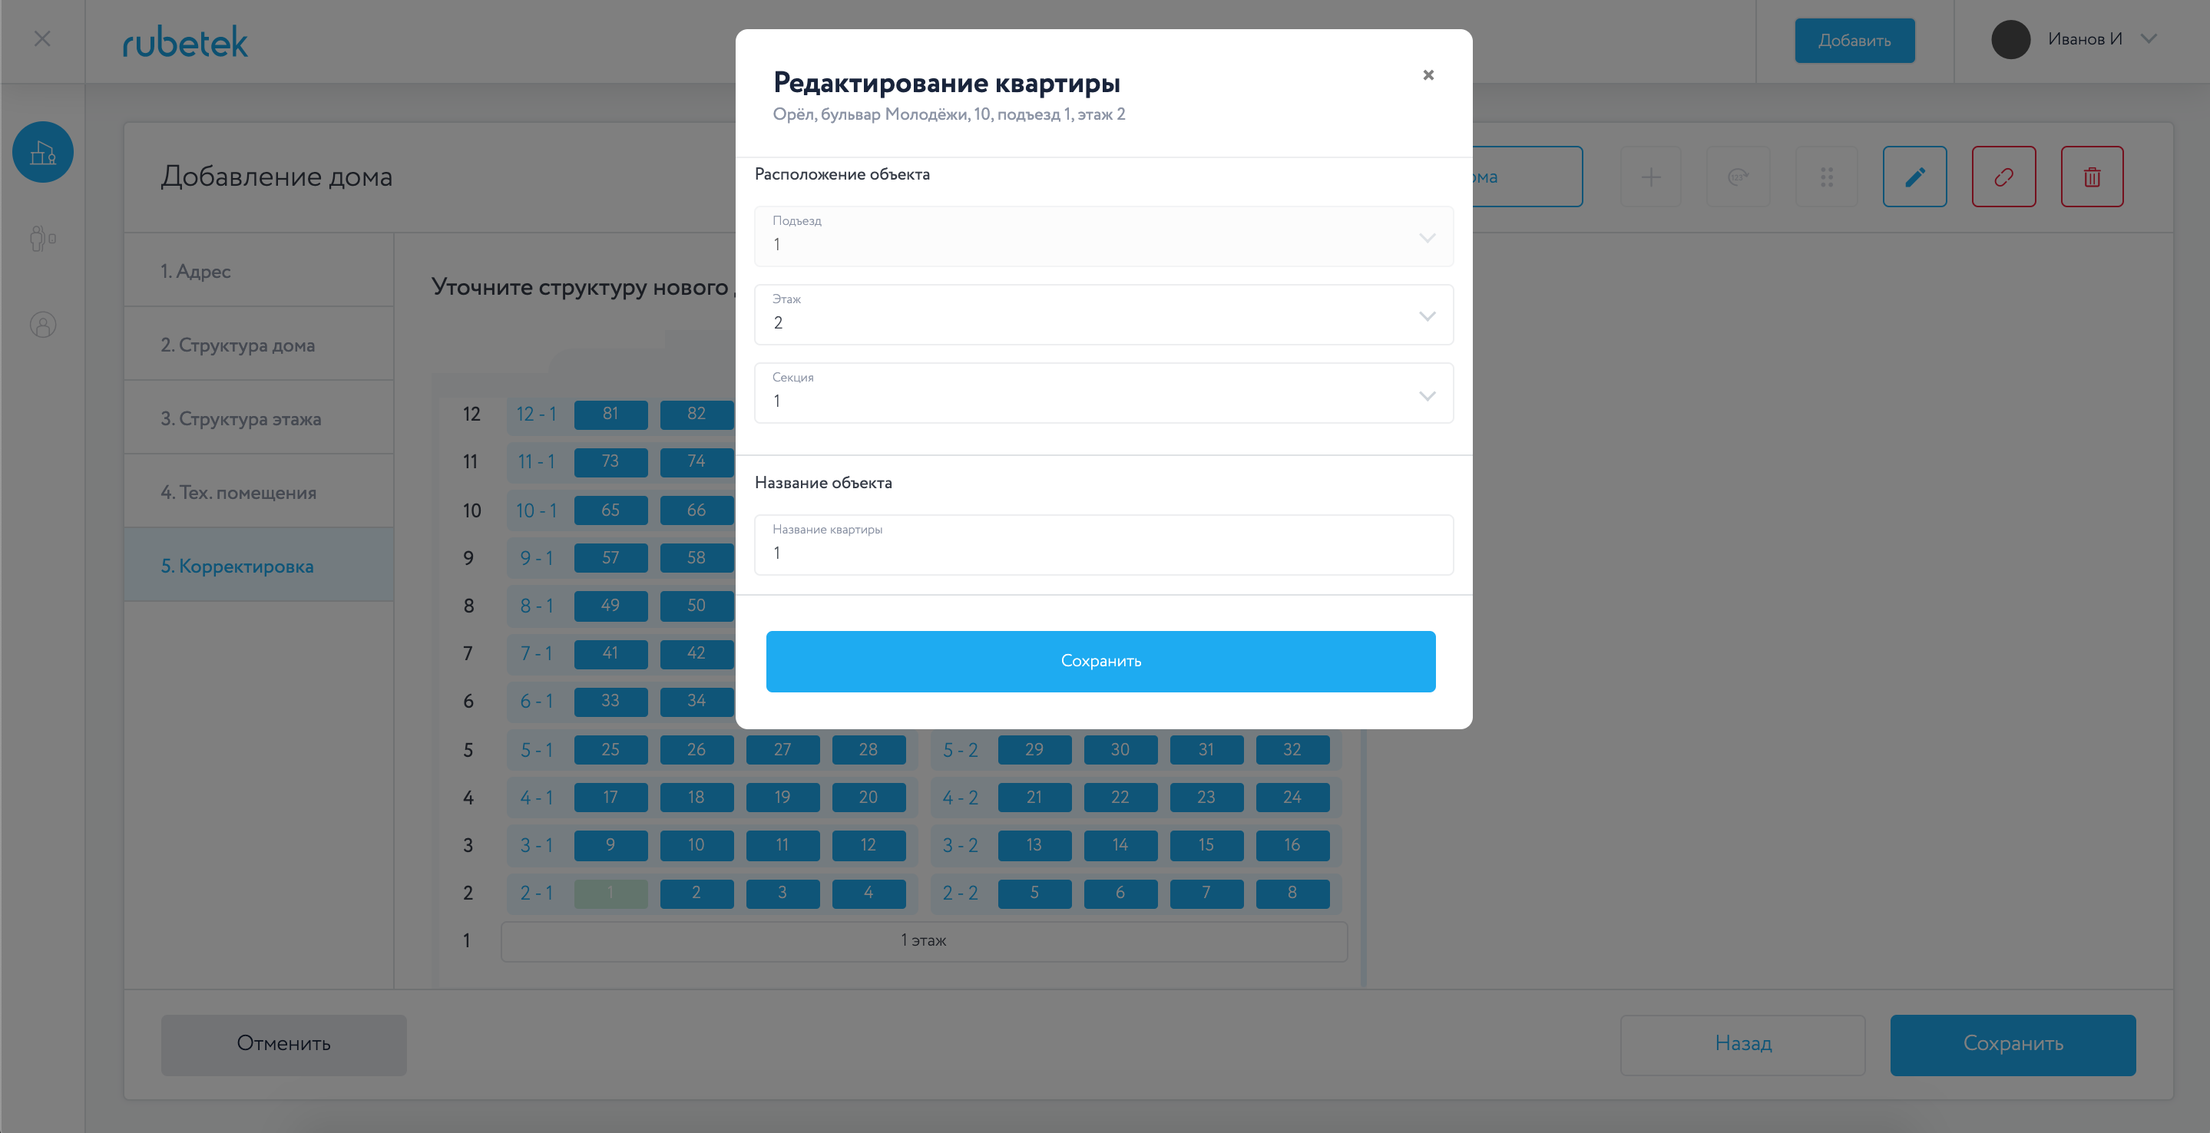Click the pencil edit icon button
This screenshot has width=2210, height=1133.
click(1914, 177)
